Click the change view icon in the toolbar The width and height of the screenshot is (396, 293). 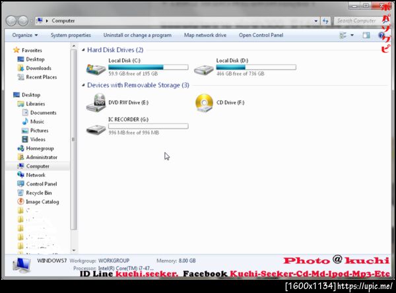point(343,35)
